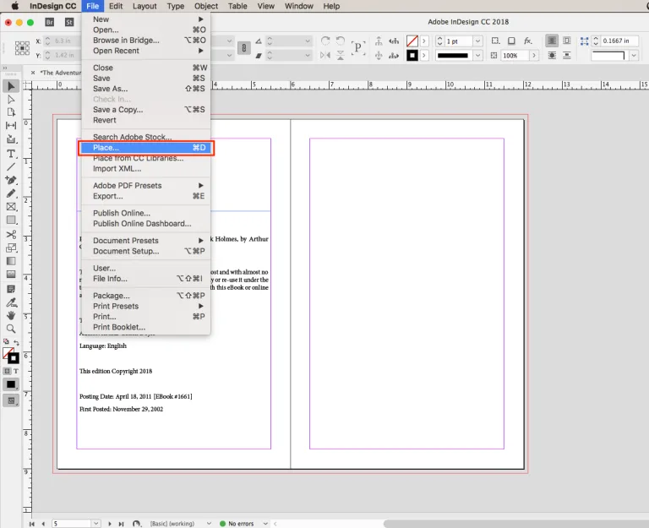The height and width of the screenshot is (528, 649).
Task: Open the stroke weight dropdown
Action: [x=477, y=41]
